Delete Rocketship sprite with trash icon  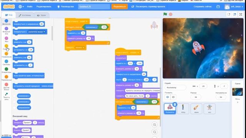[175, 105]
